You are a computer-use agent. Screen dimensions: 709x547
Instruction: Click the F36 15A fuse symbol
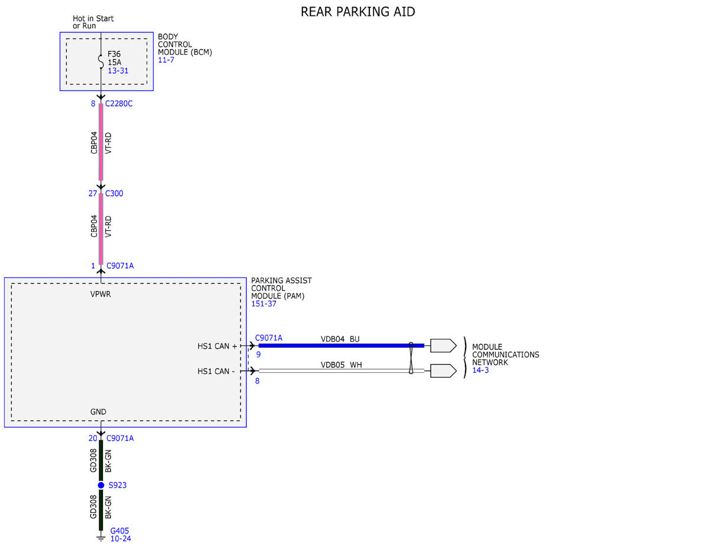101,58
